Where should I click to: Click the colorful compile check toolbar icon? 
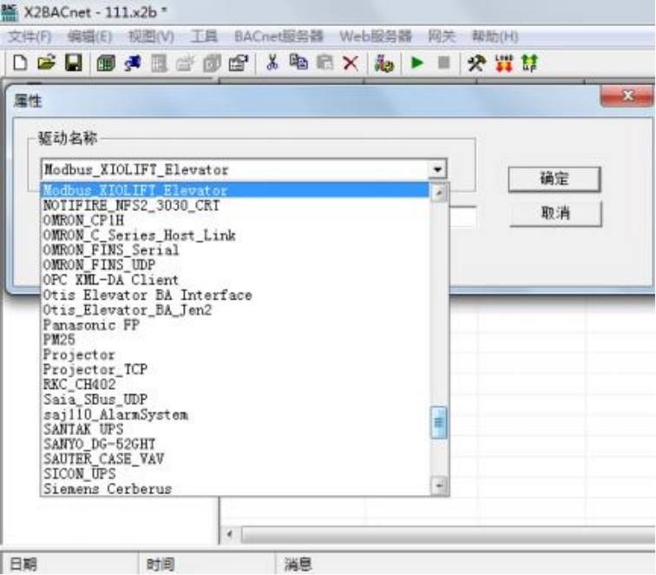coord(384,63)
